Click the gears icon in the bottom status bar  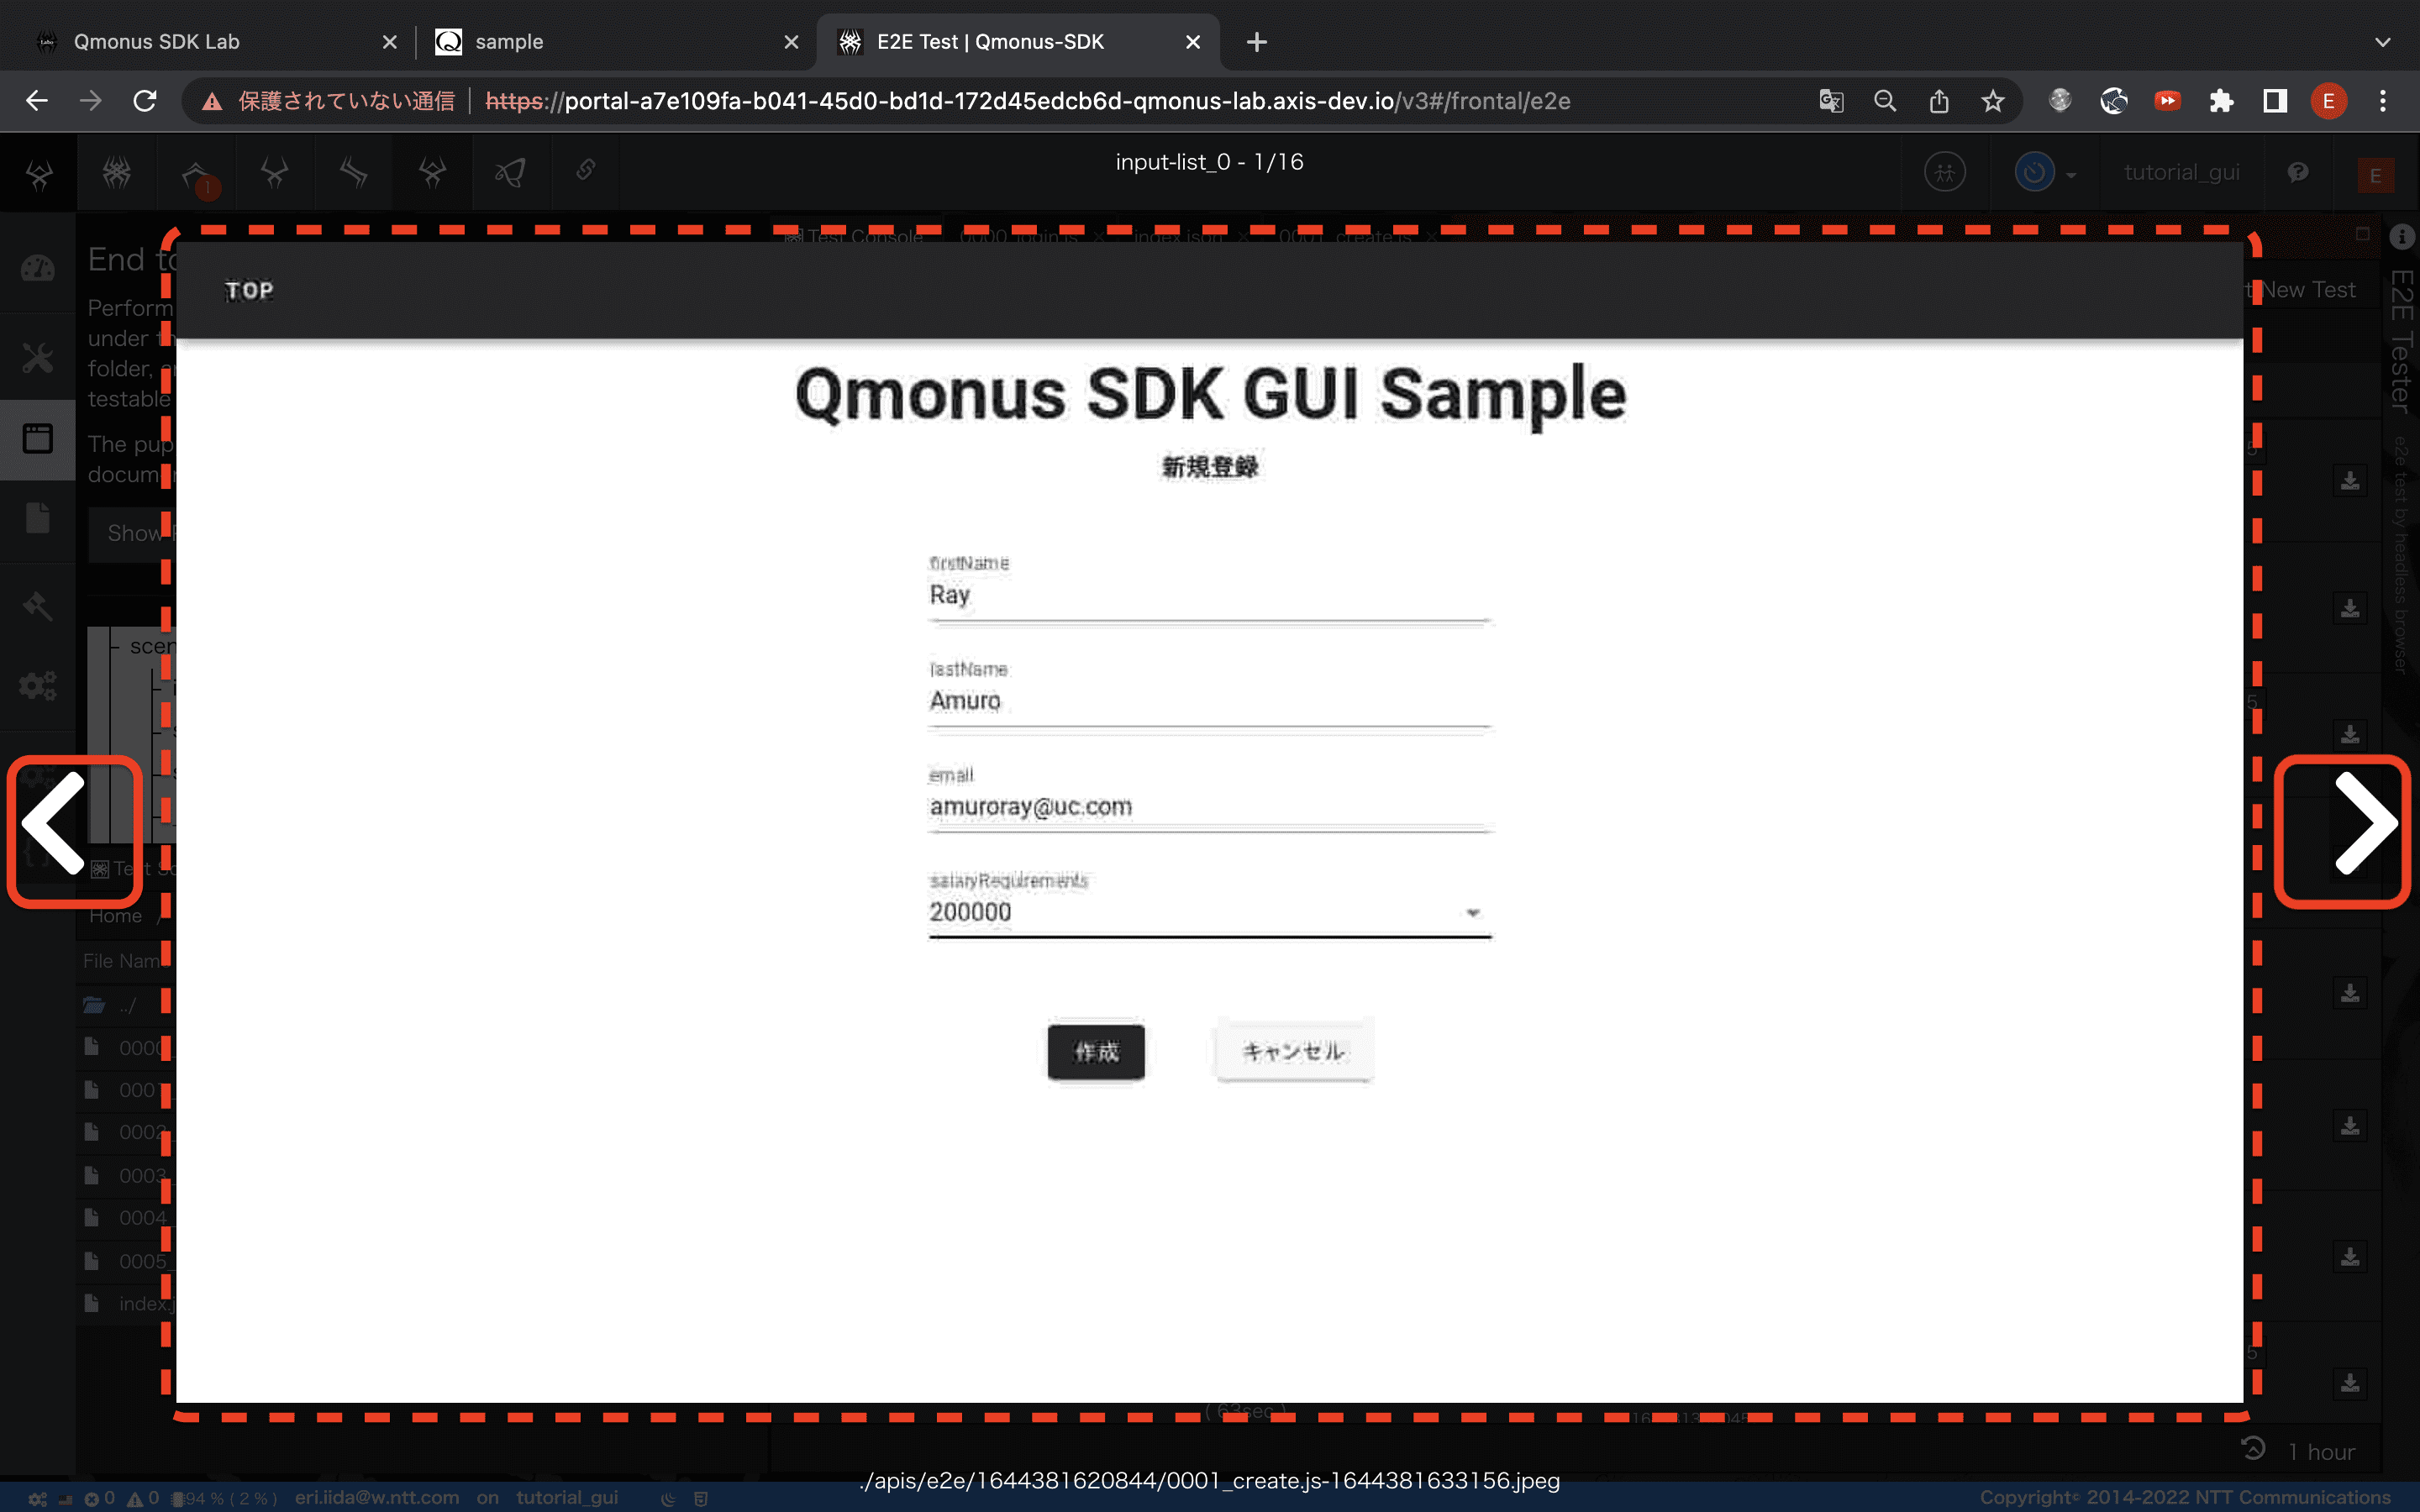coord(37,1498)
